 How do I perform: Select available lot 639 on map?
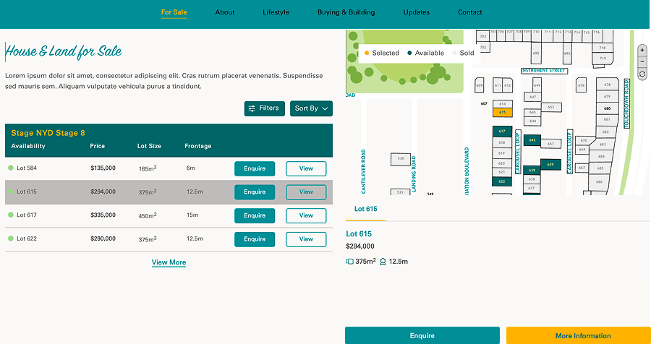[x=532, y=171]
